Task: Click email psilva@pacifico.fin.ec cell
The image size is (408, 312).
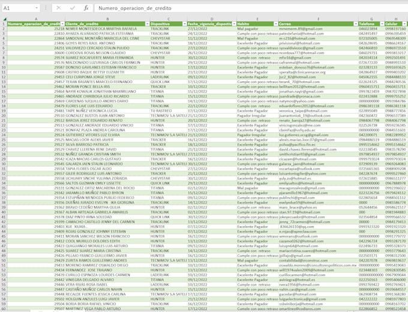Action: pos(318,145)
